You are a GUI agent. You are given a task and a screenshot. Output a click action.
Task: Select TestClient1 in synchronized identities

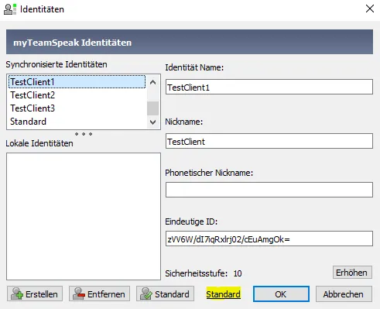coord(77,82)
